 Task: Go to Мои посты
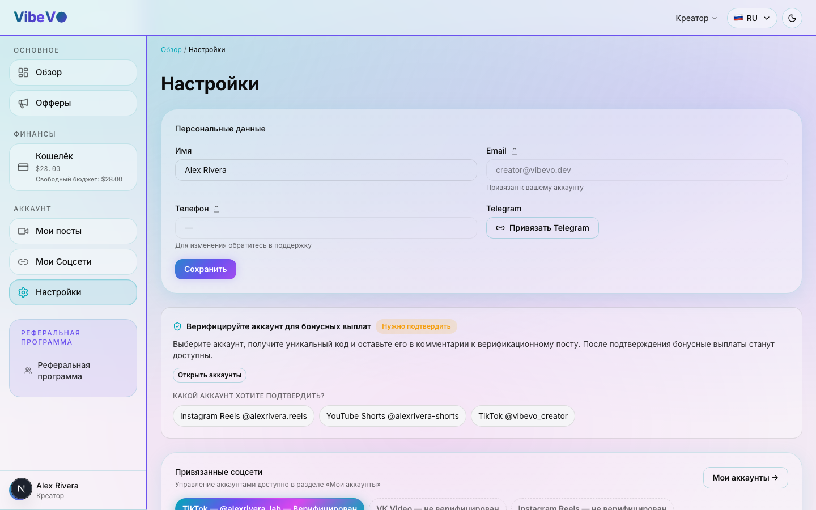point(73,231)
